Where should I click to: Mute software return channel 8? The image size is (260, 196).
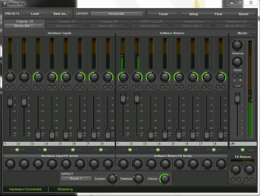[223, 86]
